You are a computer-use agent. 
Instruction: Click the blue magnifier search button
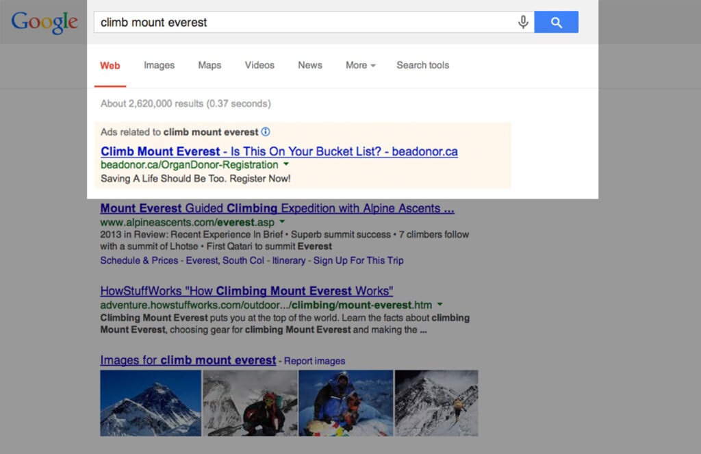556,22
